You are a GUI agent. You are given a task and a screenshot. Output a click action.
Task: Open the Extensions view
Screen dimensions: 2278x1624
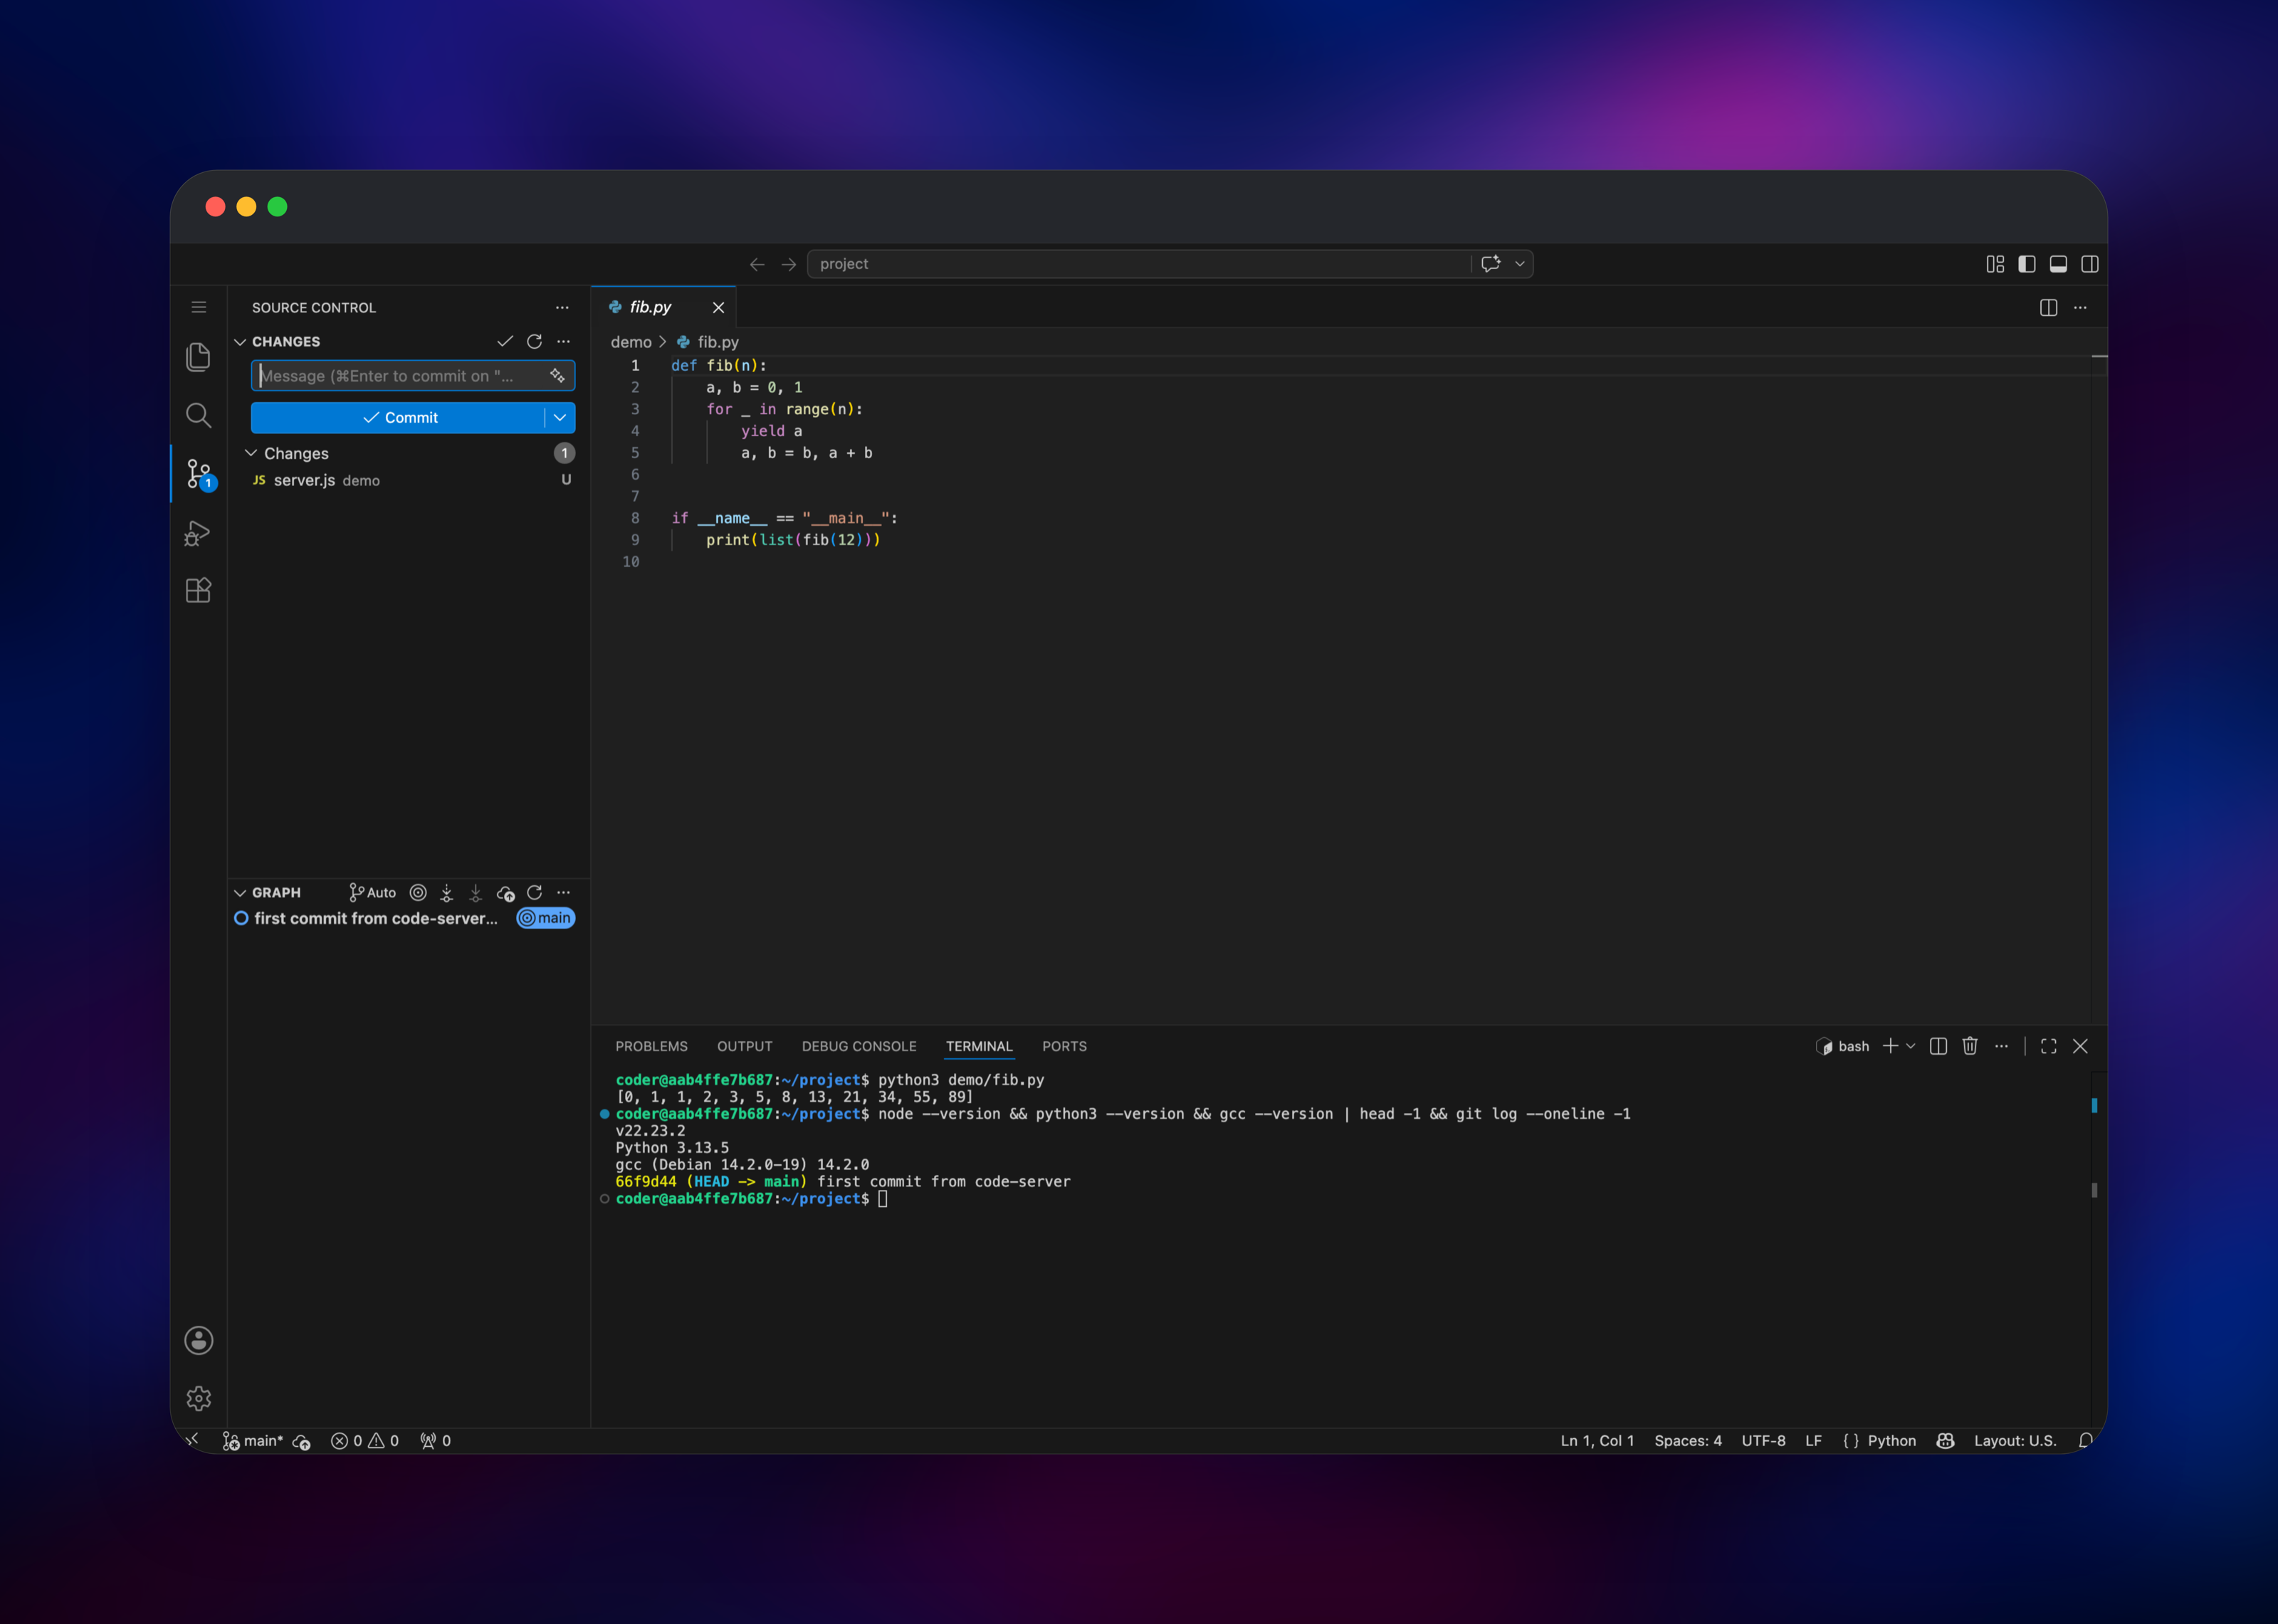[x=198, y=590]
